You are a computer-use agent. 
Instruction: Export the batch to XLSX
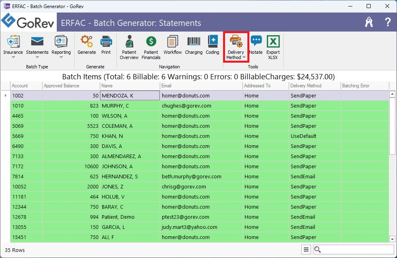(x=273, y=47)
